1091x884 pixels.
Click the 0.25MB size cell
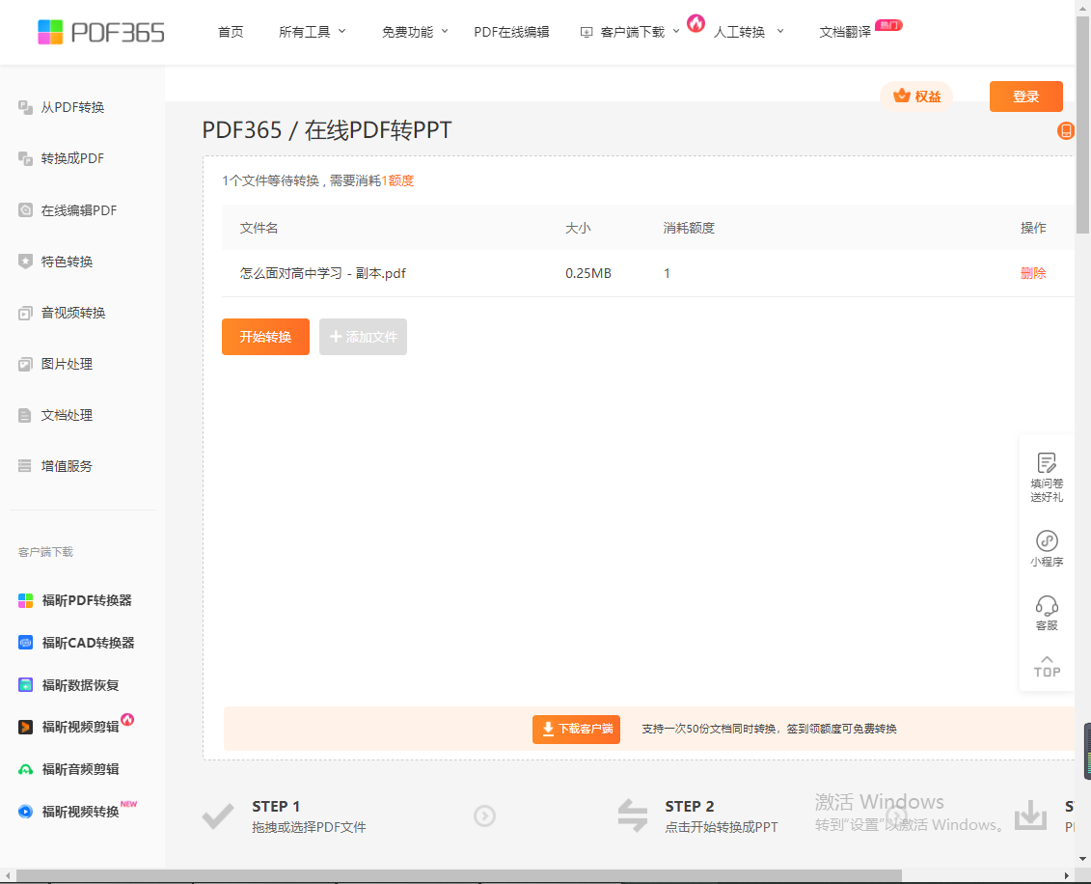click(587, 273)
